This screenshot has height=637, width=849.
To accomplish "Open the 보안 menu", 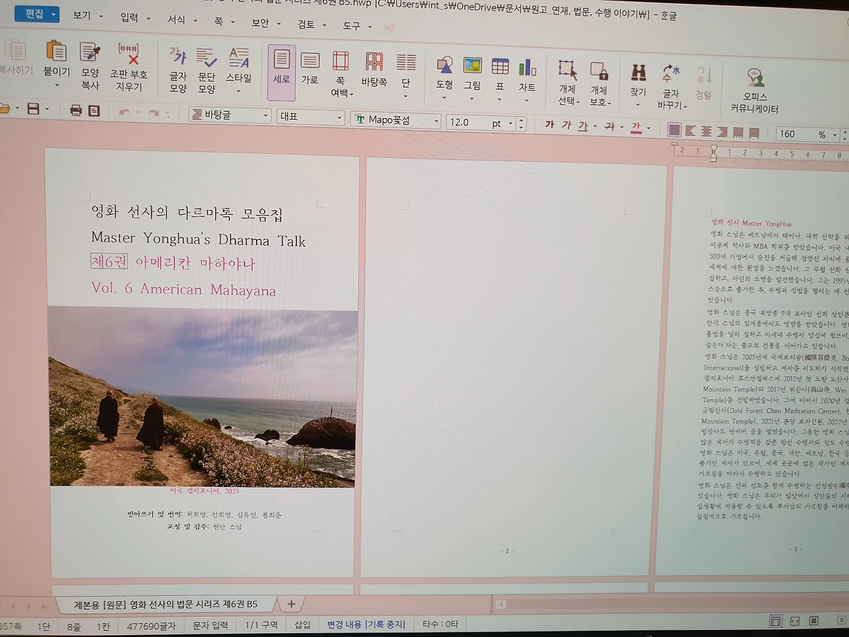I will [x=260, y=23].
